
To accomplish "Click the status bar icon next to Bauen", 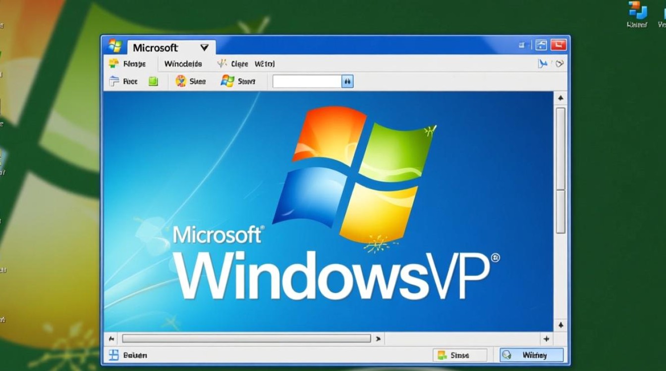I will point(113,355).
